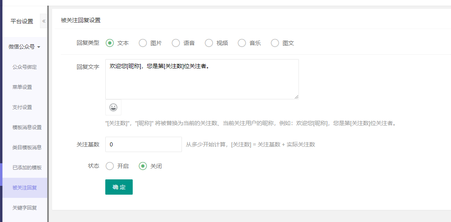This screenshot has height=222, width=451.
Task: Click the 状态 field label
Action: pos(94,166)
